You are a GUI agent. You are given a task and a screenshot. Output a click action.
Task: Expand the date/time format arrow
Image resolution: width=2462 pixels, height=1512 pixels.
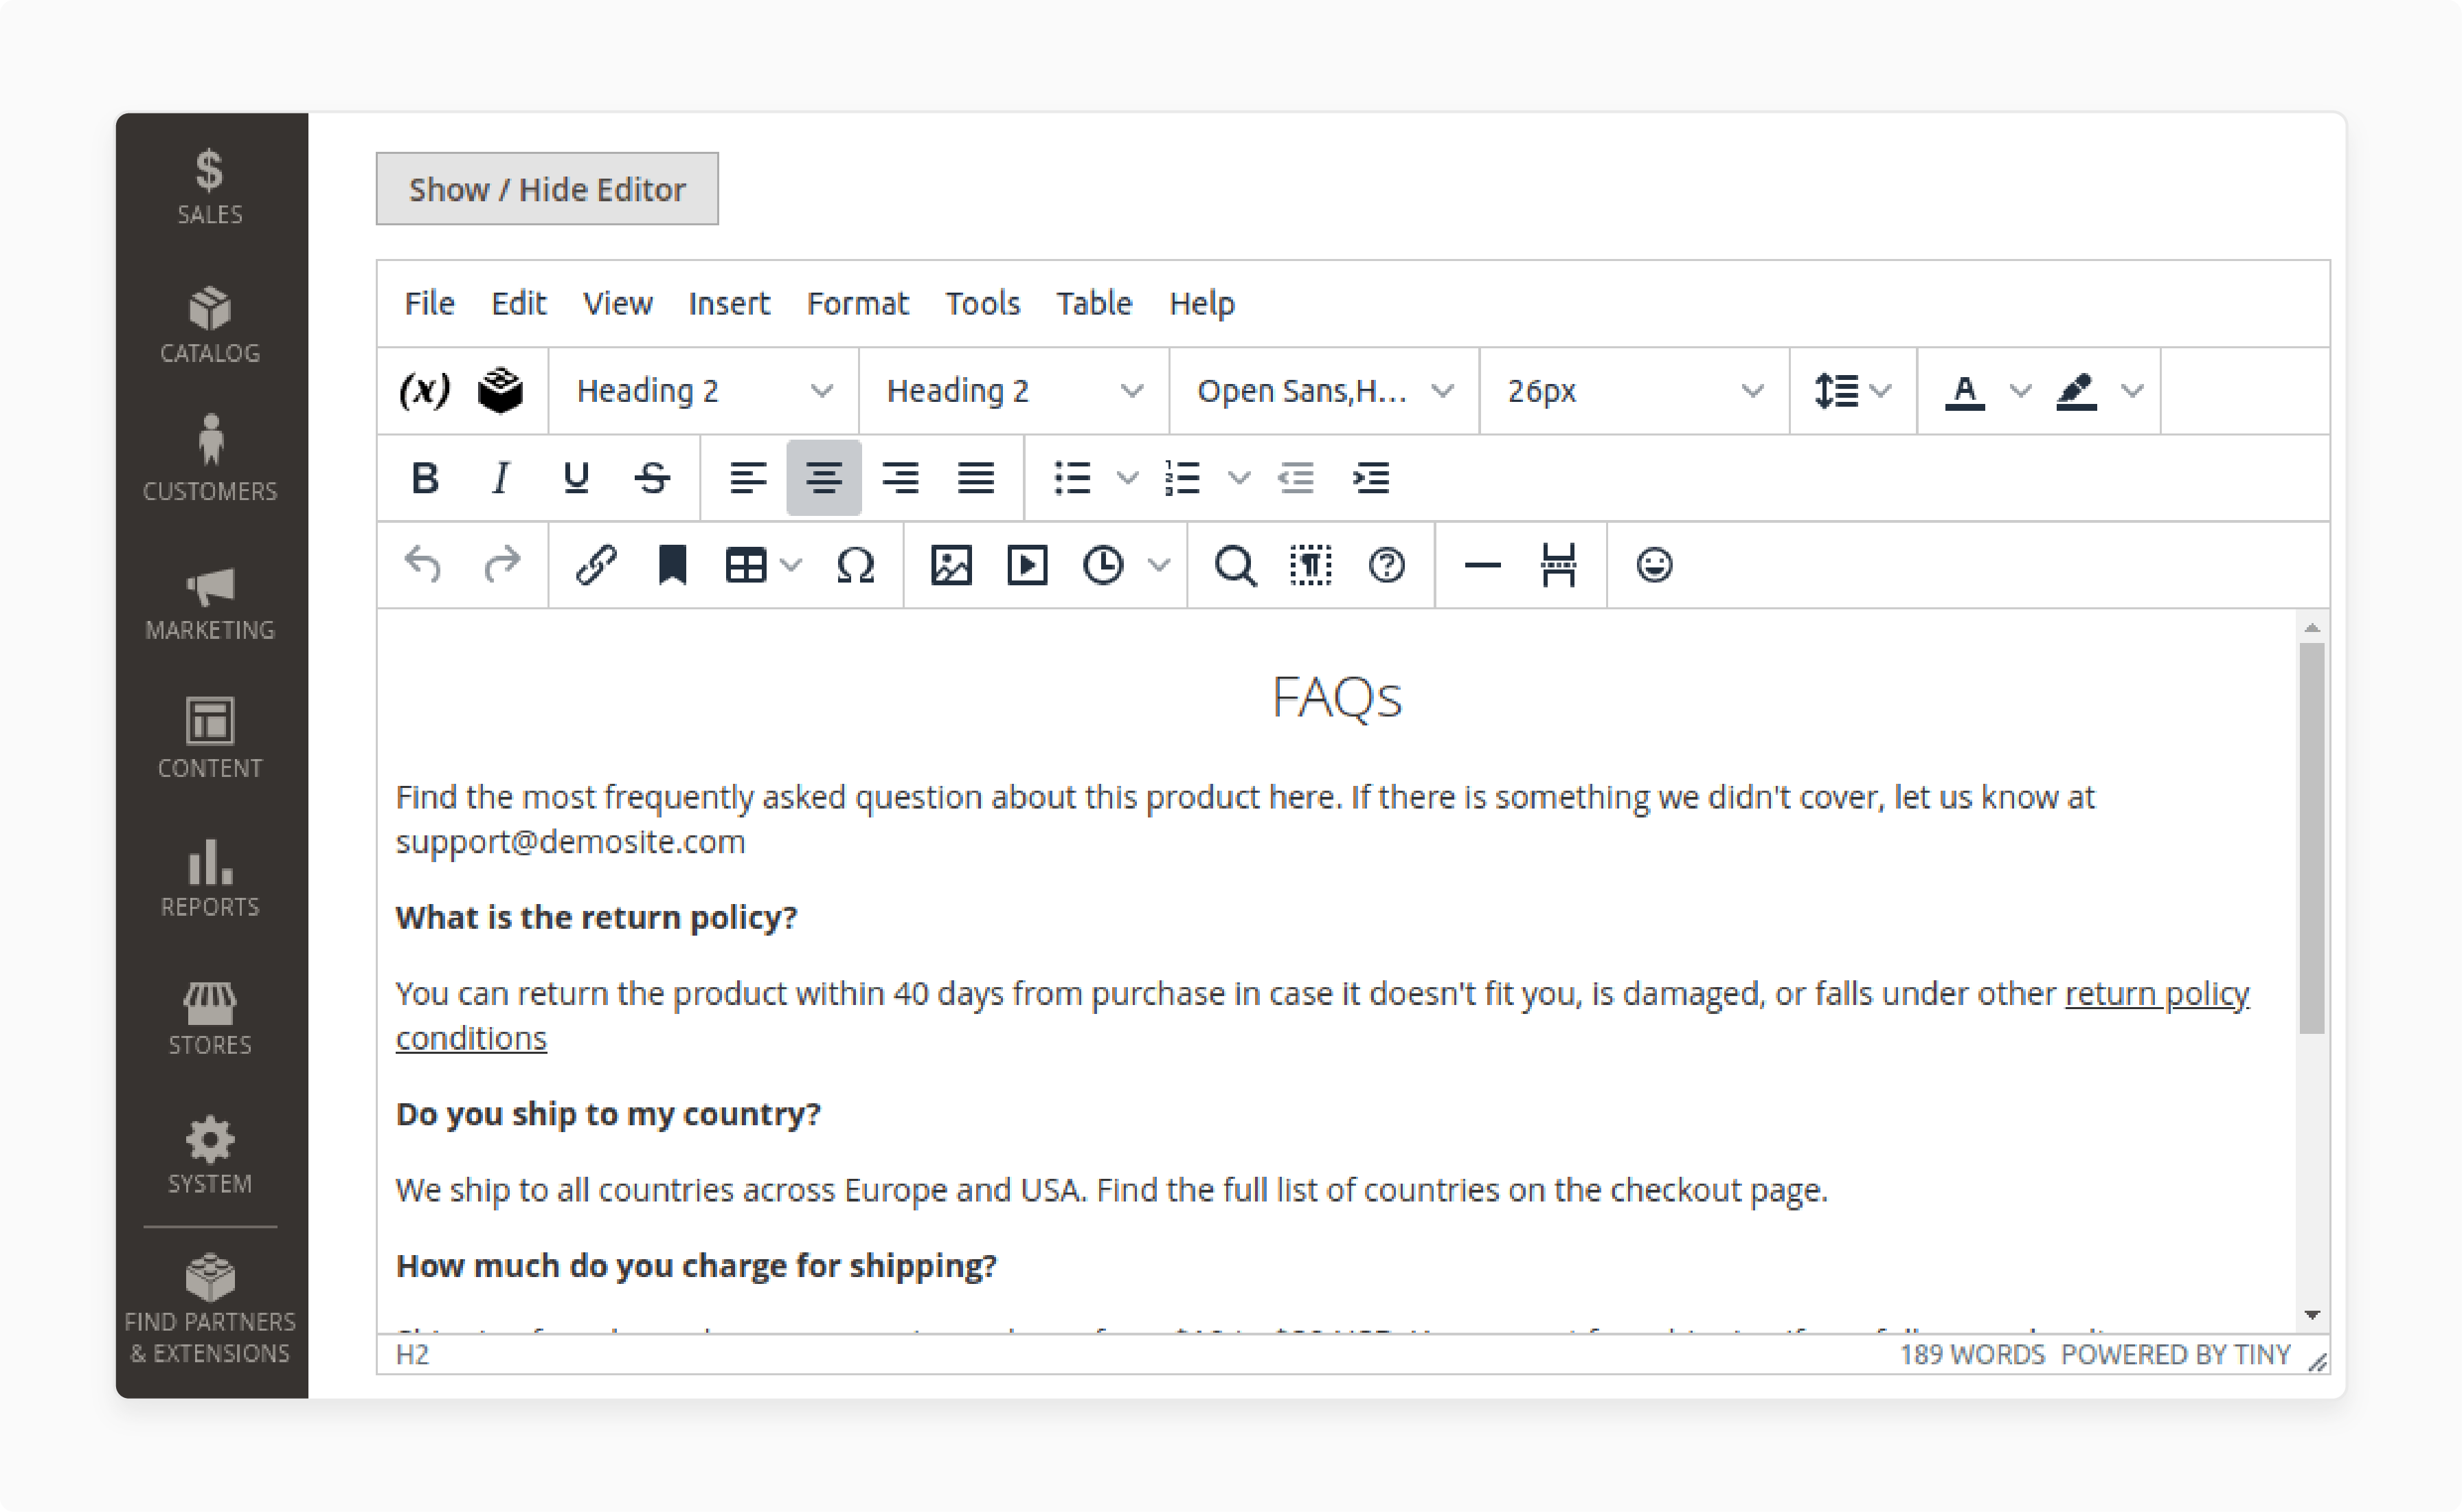pos(1159,565)
